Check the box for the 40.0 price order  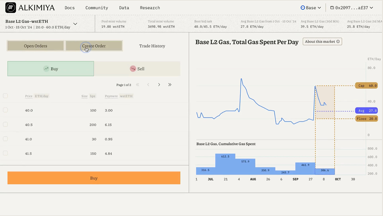pos(5,110)
